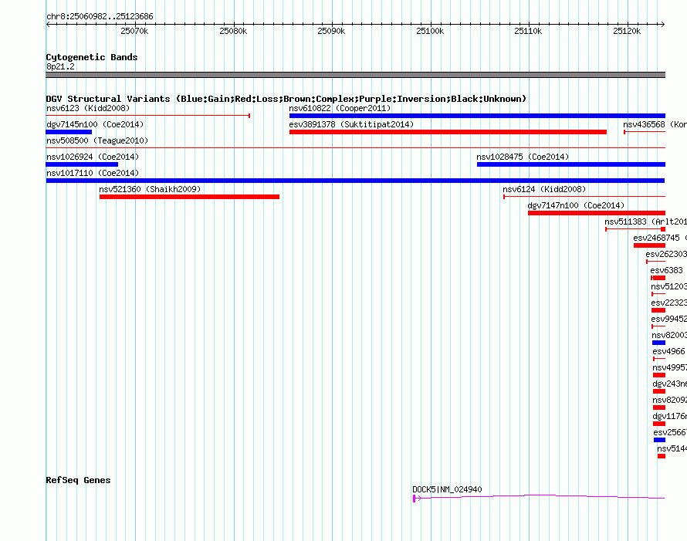Click the thin red nsv6124 loss line
The height and width of the screenshot is (541, 687).
(x=584, y=197)
